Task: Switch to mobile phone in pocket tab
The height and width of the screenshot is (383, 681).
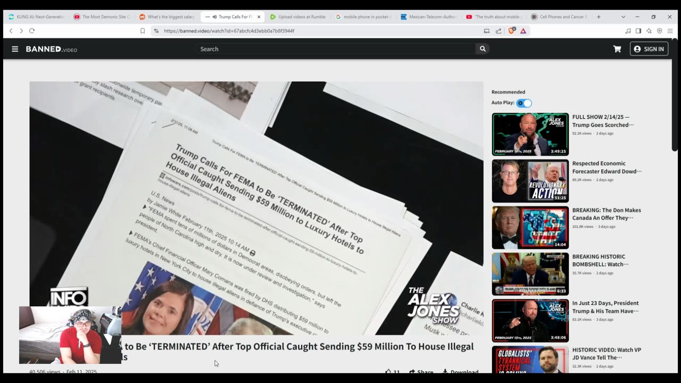Action: tap(363, 16)
